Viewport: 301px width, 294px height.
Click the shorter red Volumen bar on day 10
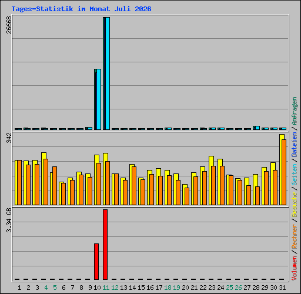[x=96, y=262]
